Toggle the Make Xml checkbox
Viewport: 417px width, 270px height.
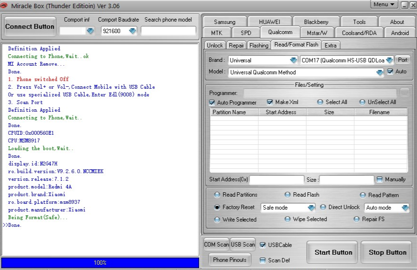tap(270, 102)
